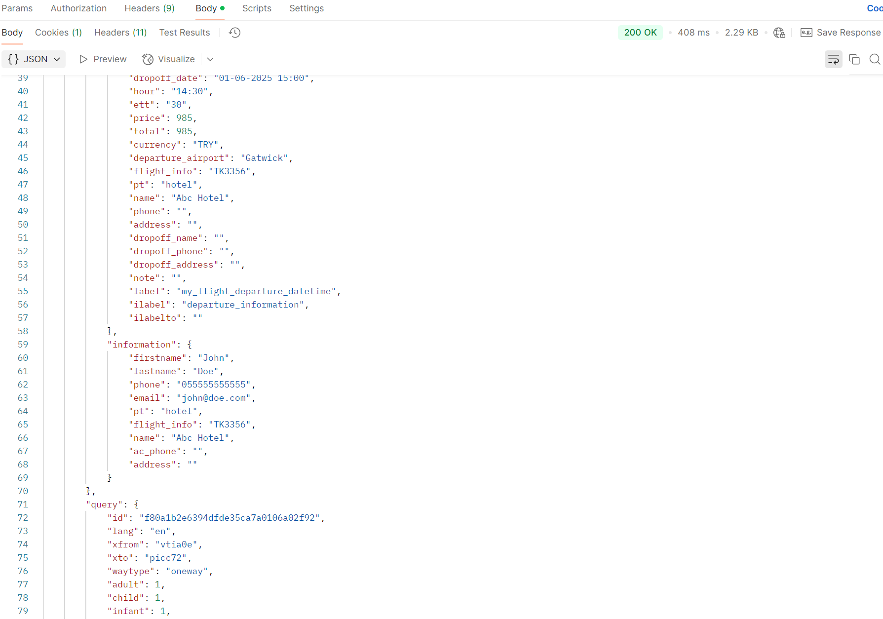Image resolution: width=883 pixels, height=619 pixels.
Task: Click the Save Response icon
Action: [x=806, y=33]
